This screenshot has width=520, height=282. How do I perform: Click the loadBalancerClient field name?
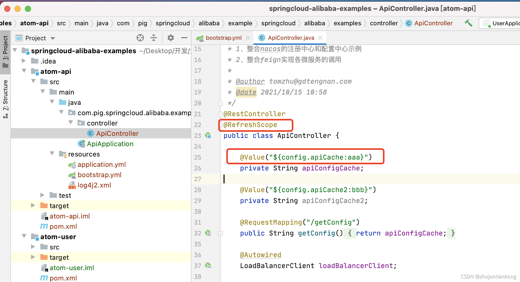[356, 266]
